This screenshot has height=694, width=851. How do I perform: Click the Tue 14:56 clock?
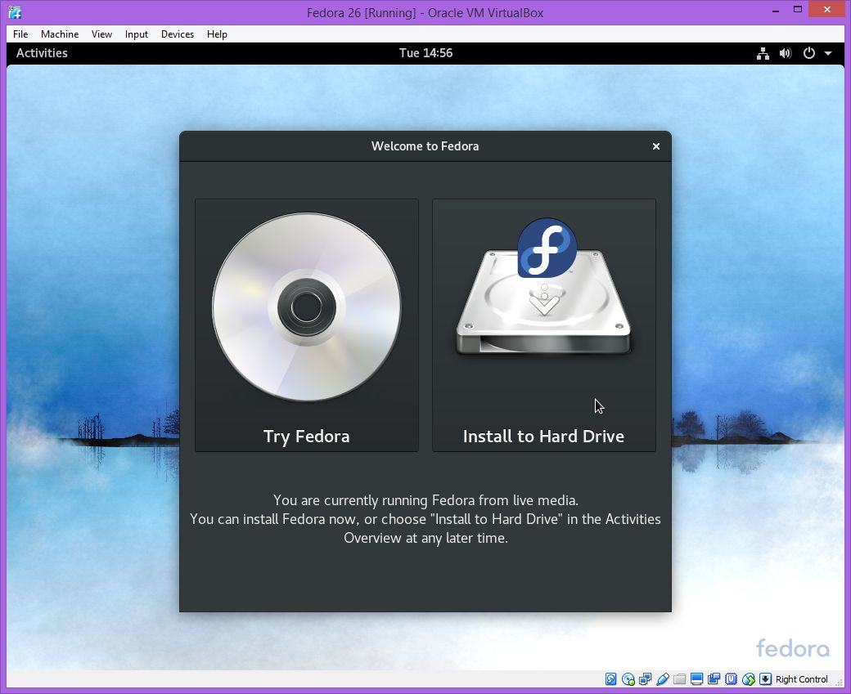(425, 53)
